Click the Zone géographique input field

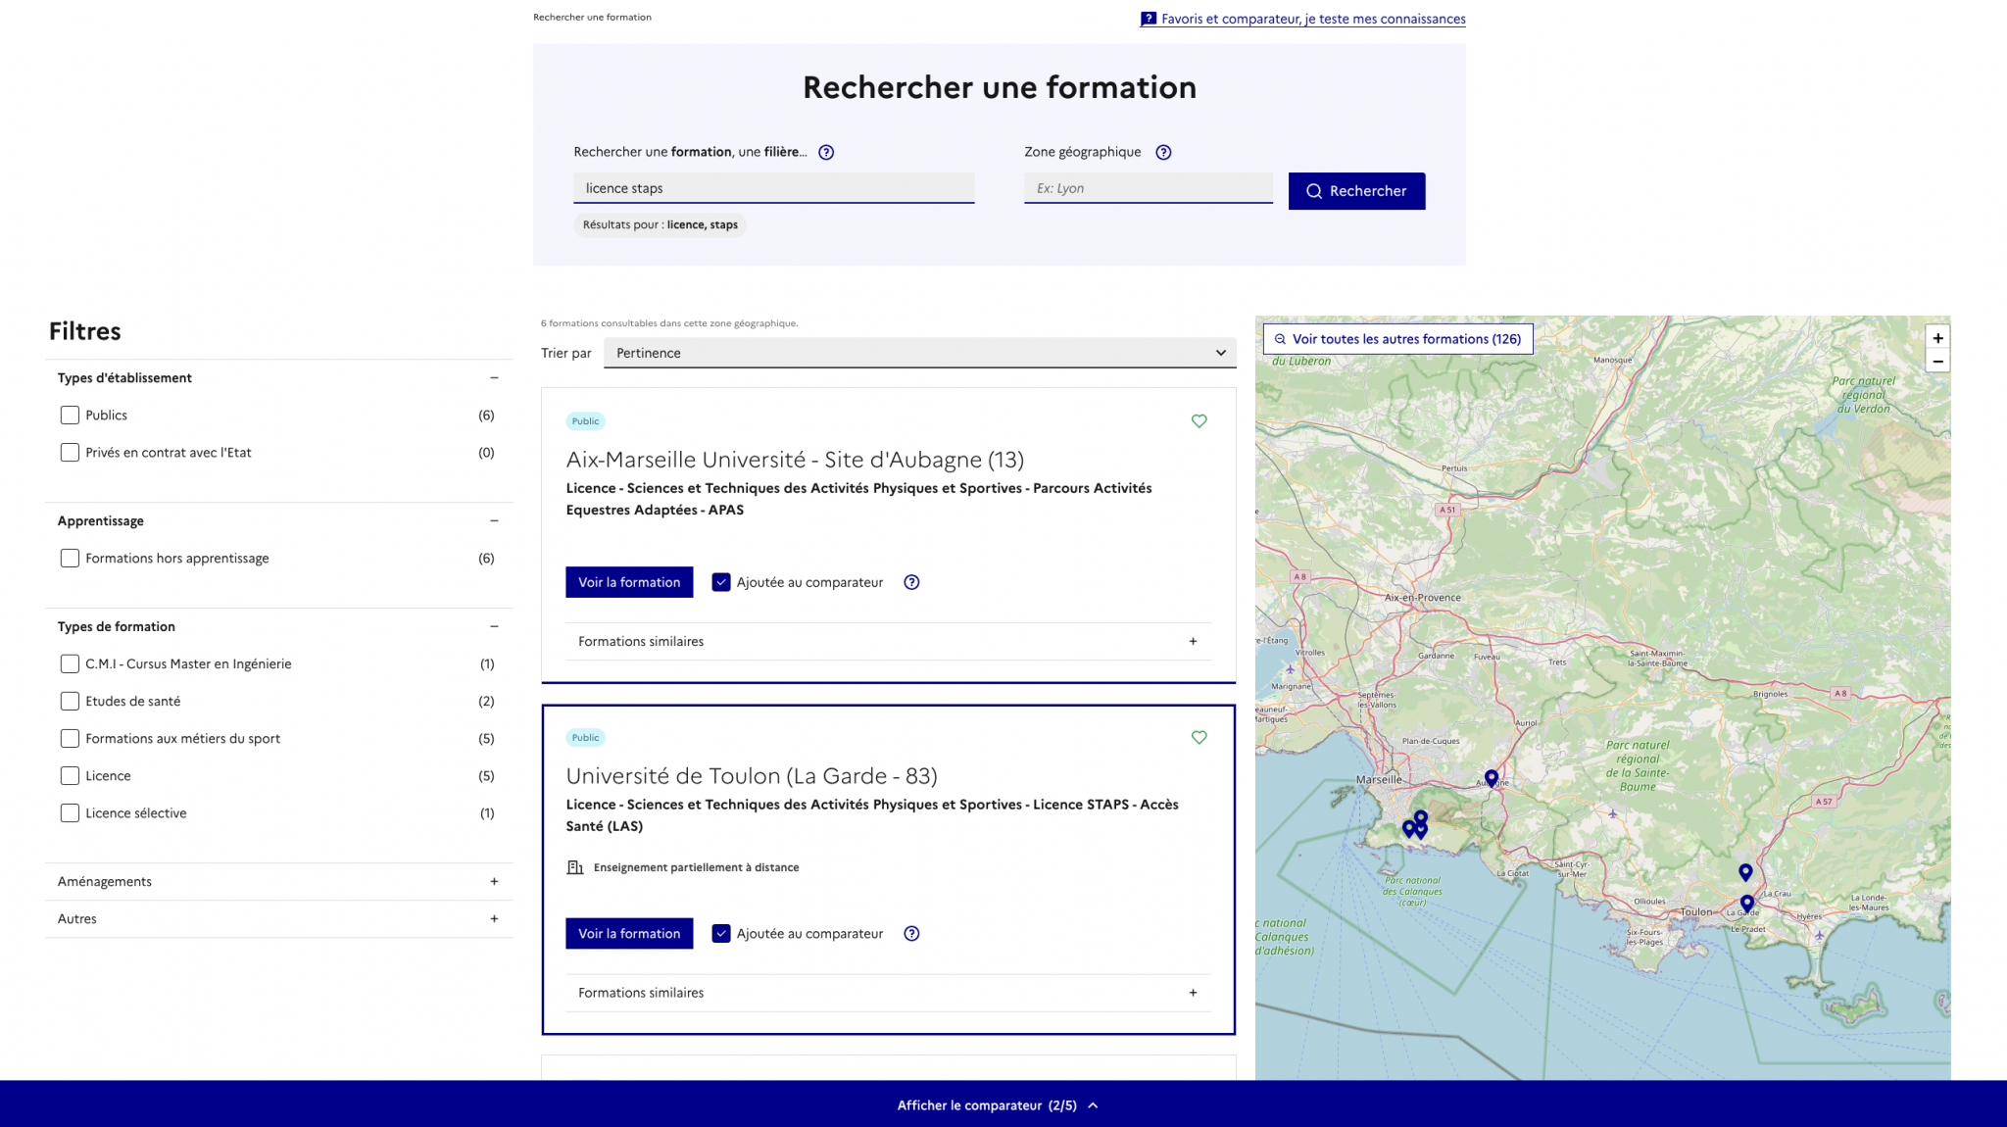click(x=1148, y=187)
